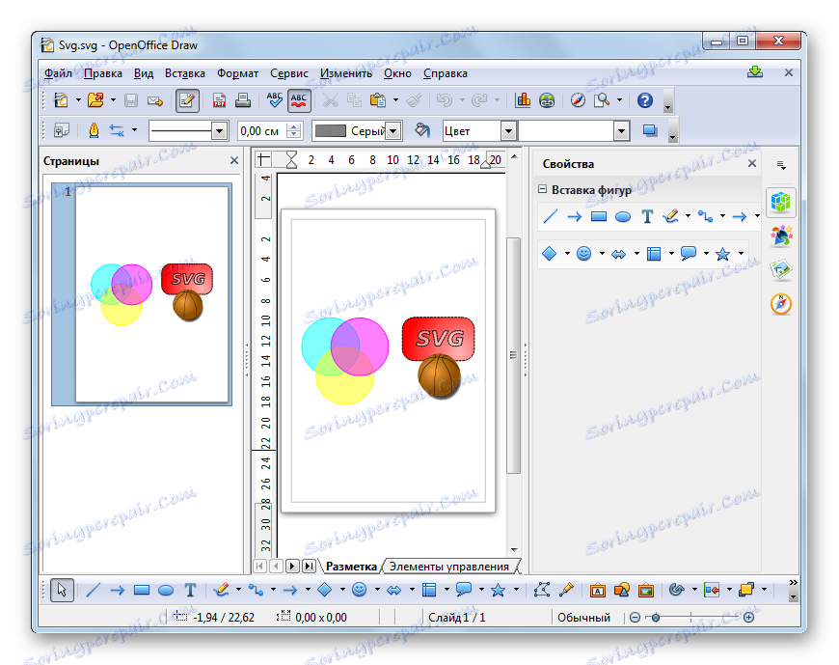Open the sidebar Properties cube tab

click(x=781, y=202)
